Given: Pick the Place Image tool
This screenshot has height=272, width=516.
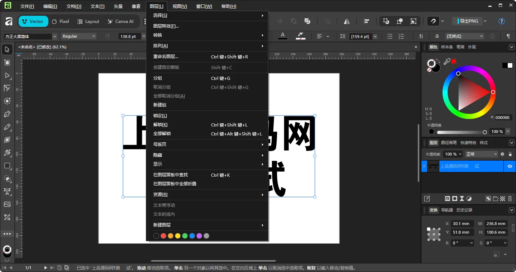Looking at the screenshot, I should pos(7,204).
